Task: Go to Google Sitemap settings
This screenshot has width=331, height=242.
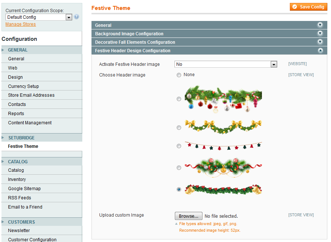Action: tap(24, 189)
